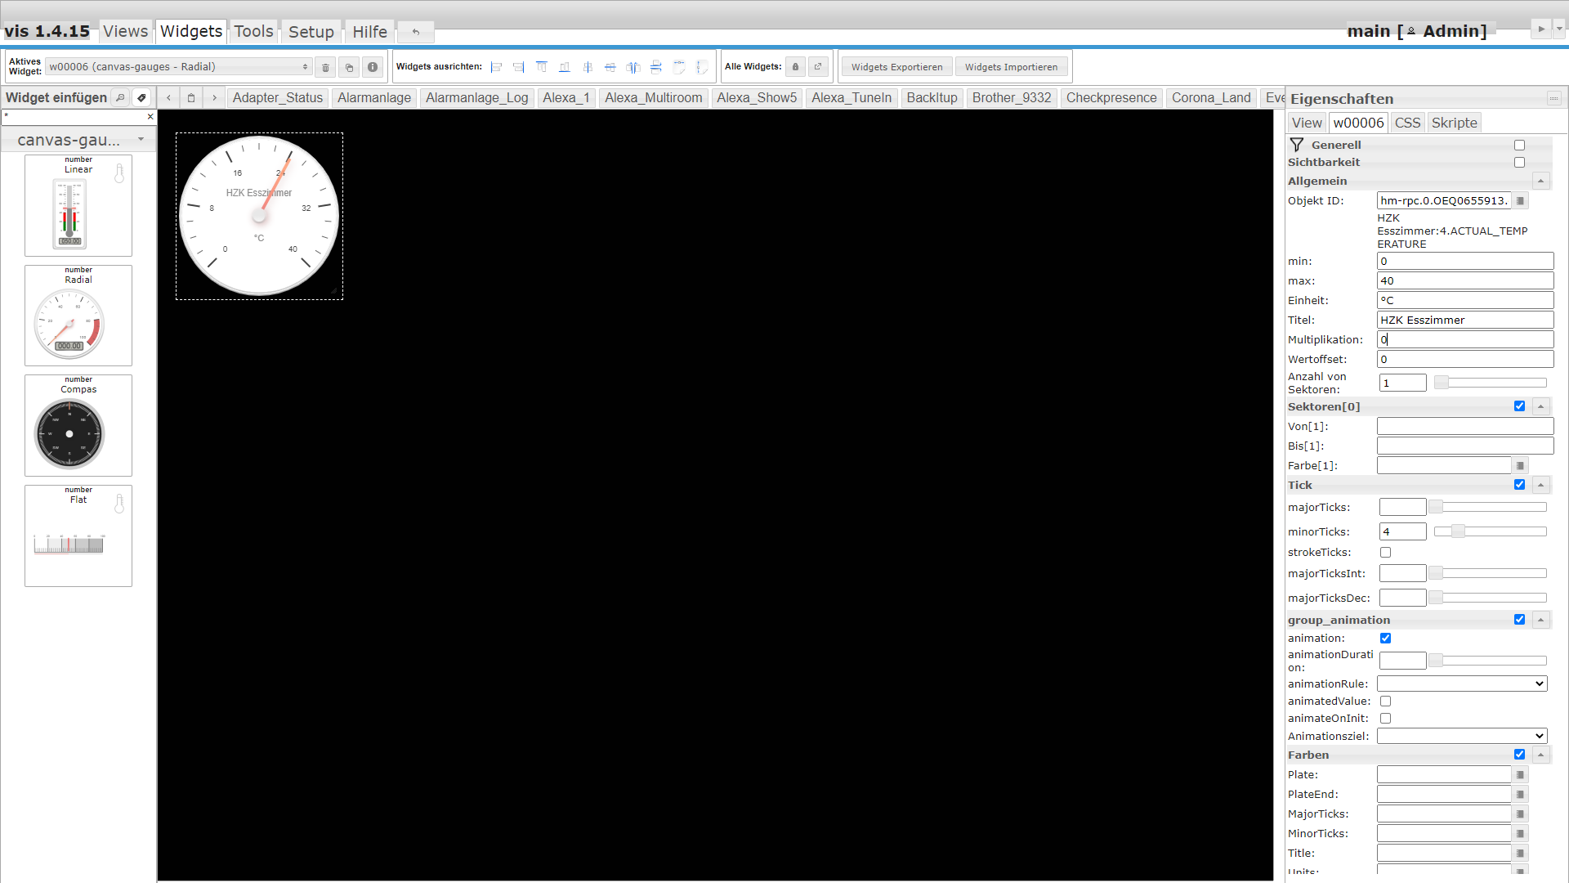
Task: Align widgets left using first alignment icon
Action: 496,67
